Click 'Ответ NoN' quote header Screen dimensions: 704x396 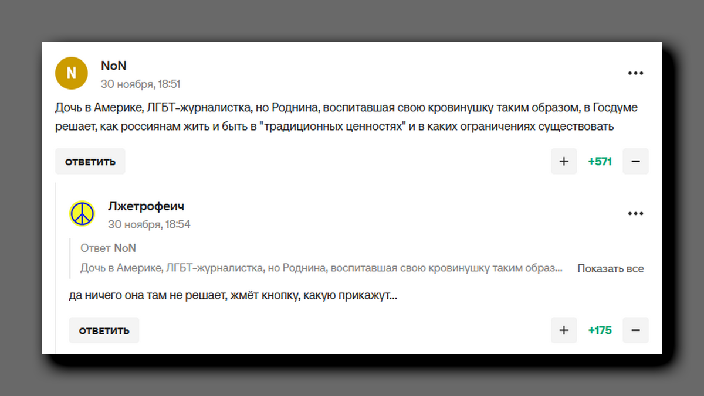point(108,248)
